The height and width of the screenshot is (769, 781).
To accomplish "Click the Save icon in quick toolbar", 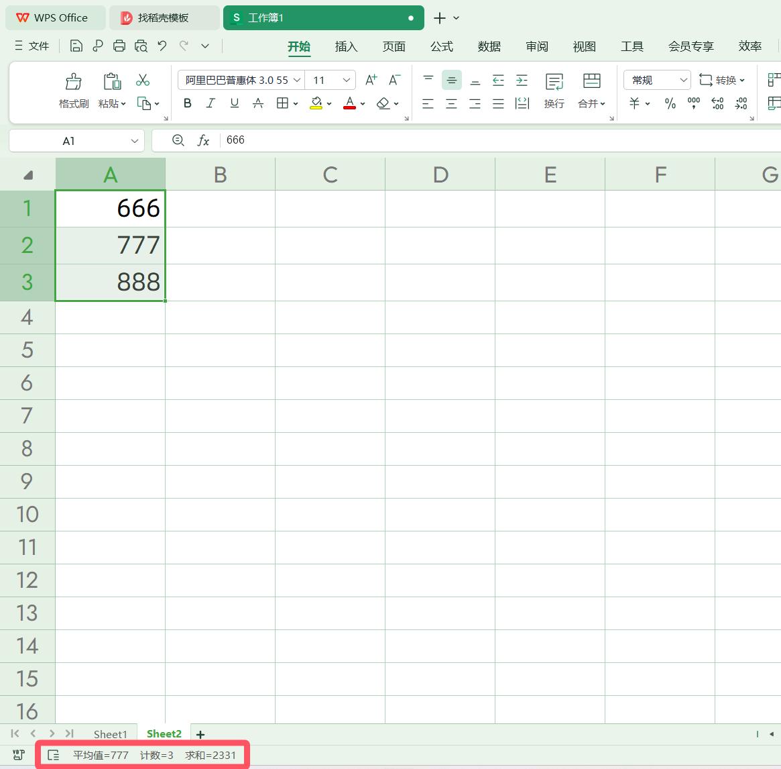I will (x=76, y=46).
